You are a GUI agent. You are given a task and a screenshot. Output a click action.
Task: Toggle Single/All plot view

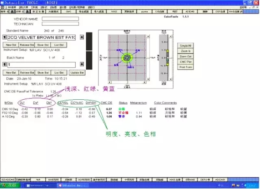(186, 46)
